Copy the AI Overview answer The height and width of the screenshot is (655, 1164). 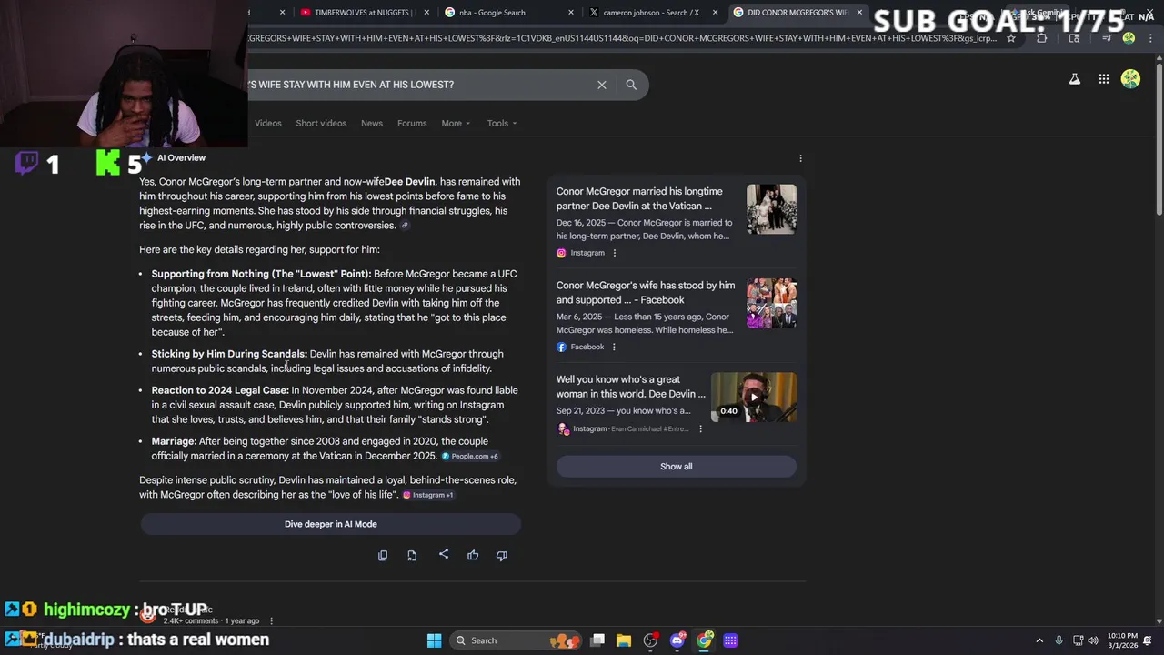383,555
